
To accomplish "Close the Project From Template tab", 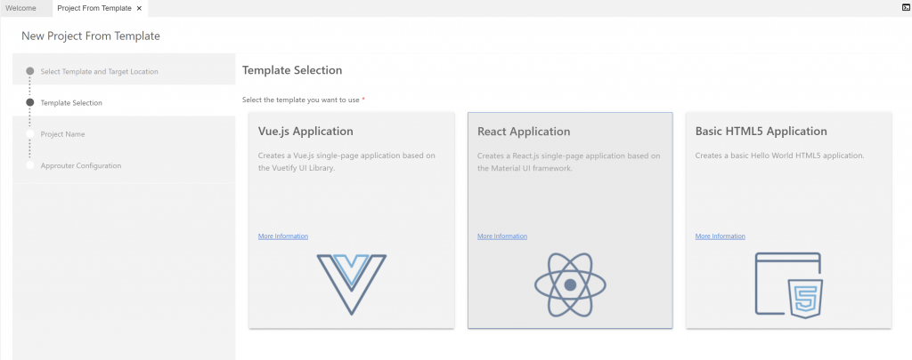I will tap(139, 8).
